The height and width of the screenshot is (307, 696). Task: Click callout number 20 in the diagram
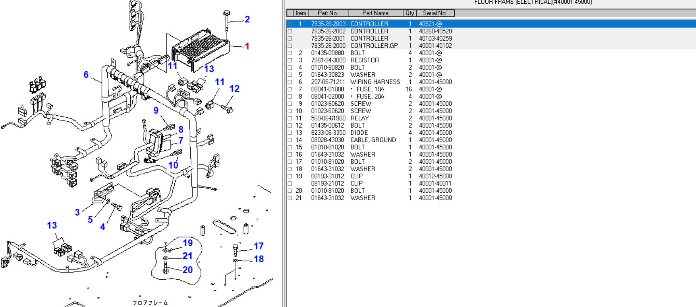point(187,270)
